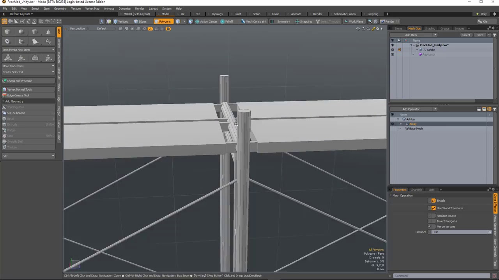The width and height of the screenshot is (499, 280).
Task: Activate the Scale tool
Action: click(48, 58)
